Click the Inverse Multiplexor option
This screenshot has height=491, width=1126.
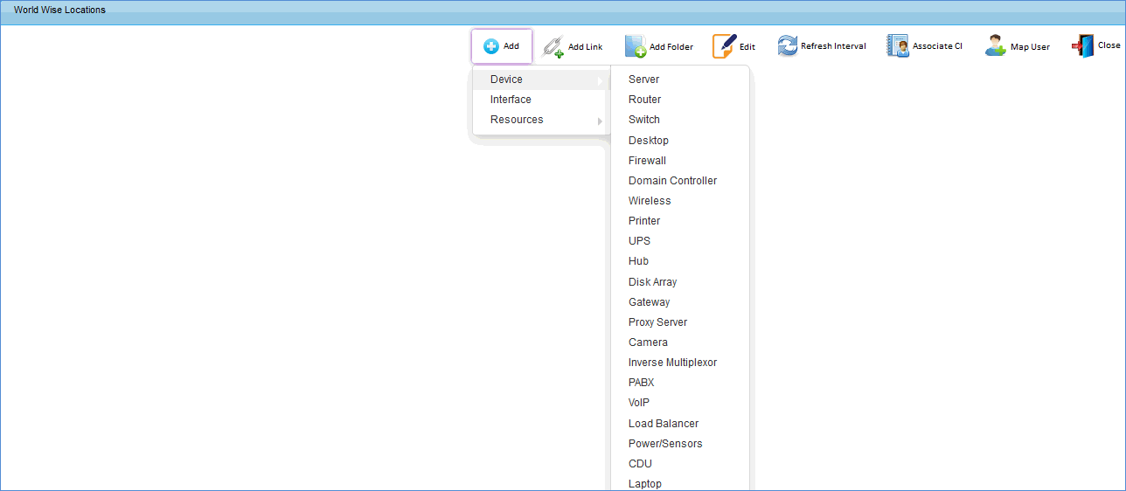[x=672, y=363]
